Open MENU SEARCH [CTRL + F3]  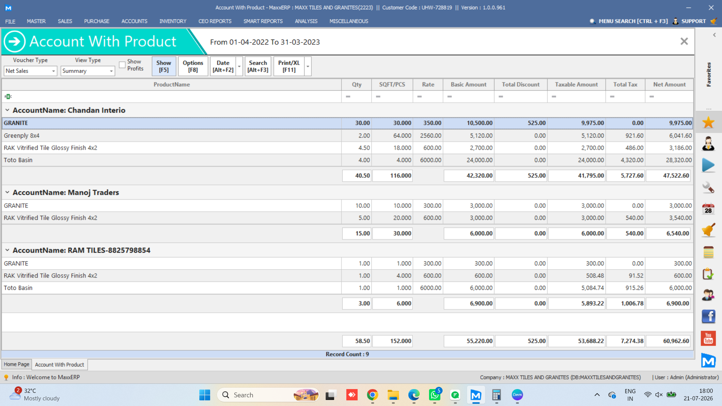[x=629, y=21]
